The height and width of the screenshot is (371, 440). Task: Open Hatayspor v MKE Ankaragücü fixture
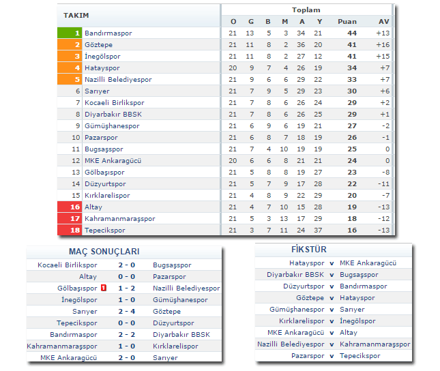click(332, 263)
